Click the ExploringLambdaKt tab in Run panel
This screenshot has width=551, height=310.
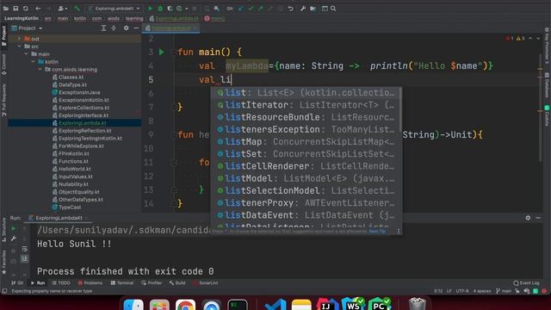click(x=59, y=218)
